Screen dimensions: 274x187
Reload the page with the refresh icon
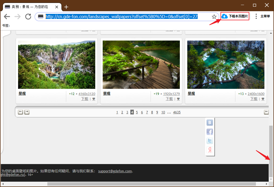click(x=28, y=17)
